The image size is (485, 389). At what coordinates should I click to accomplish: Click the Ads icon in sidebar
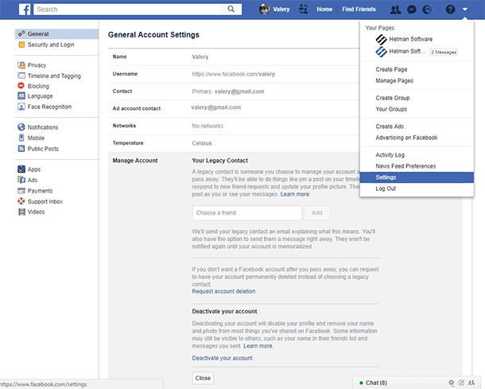(x=21, y=180)
